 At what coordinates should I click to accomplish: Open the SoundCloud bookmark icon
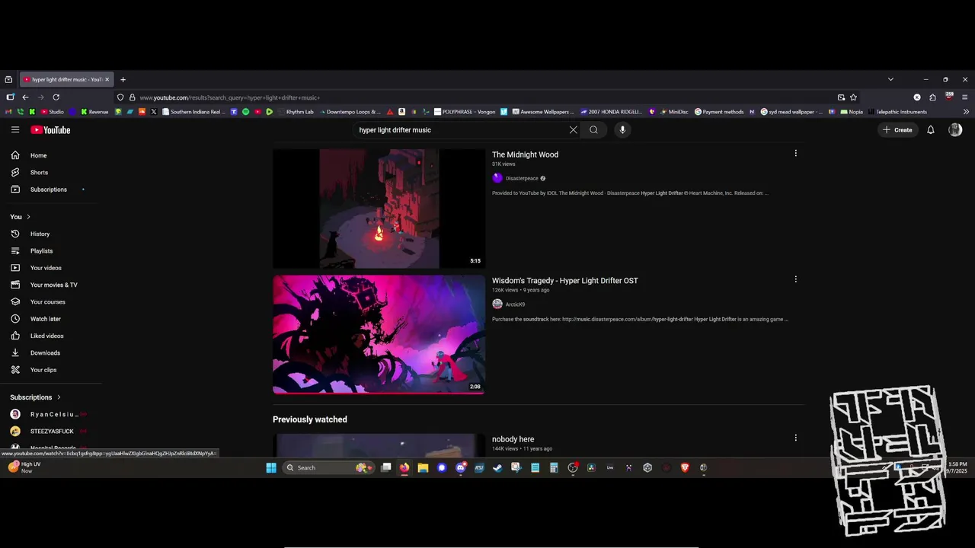[x=142, y=112]
